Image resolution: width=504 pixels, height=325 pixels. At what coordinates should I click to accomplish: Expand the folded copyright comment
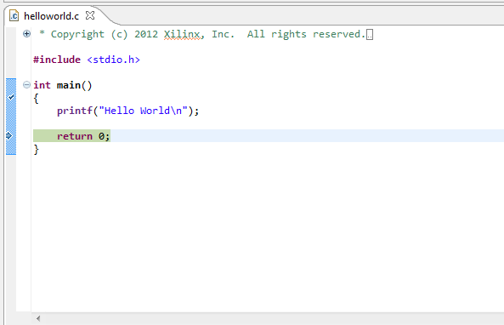tap(26, 34)
